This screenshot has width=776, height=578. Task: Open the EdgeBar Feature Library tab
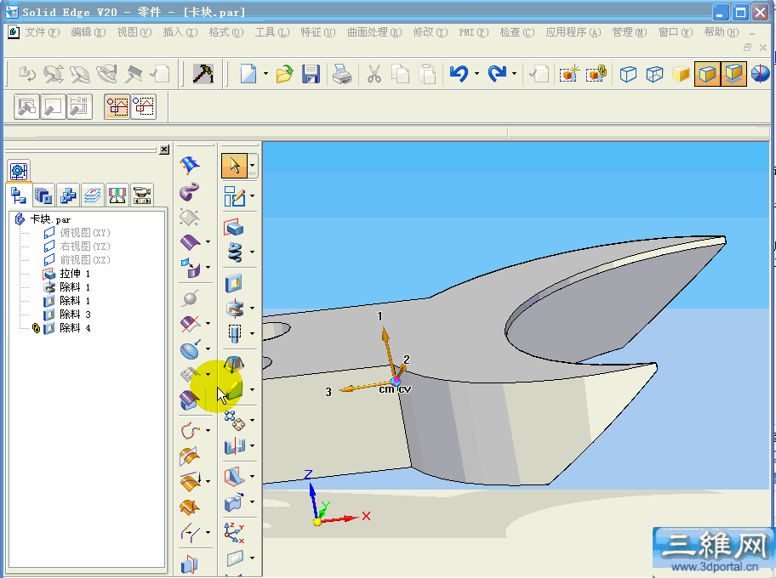point(43,195)
